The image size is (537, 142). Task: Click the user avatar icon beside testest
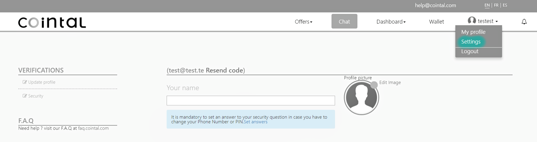pyautogui.click(x=472, y=20)
